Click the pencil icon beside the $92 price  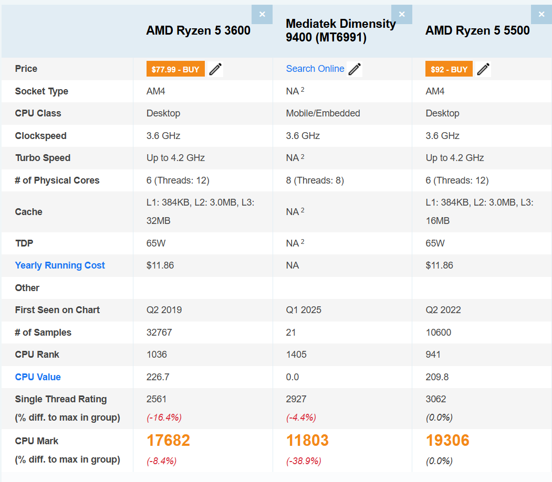483,69
